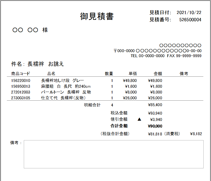211x181 pixels.
Task: Click the TEL 00-0000-0000 text
Action: [x=148, y=56]
